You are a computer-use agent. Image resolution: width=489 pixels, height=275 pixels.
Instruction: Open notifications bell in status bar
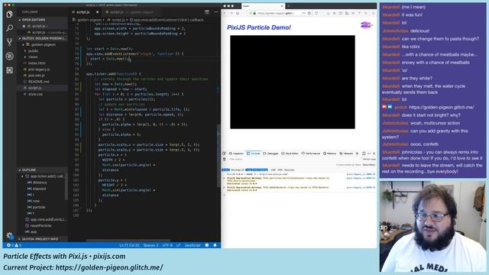click(215, 245)
